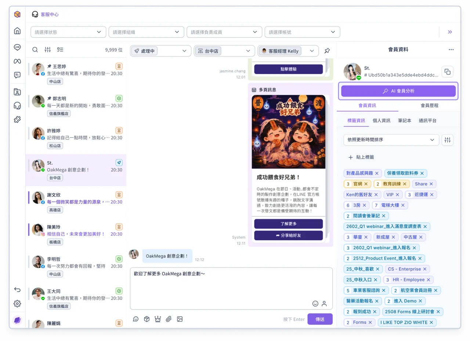Click the 傳送 send button
This screenshot has width=470, height=341.
[320, 319]
